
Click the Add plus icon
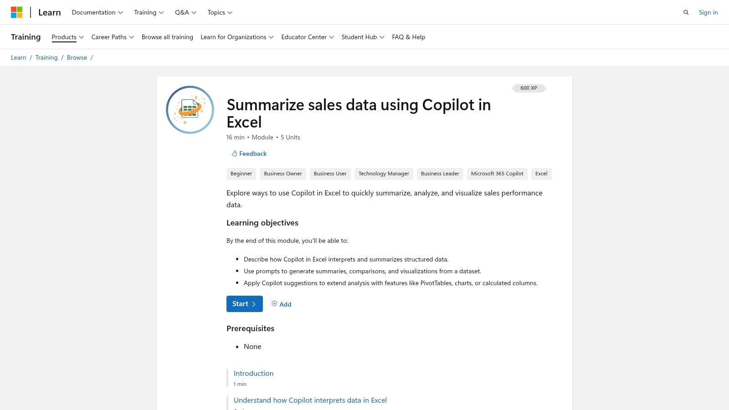(274, 304)
